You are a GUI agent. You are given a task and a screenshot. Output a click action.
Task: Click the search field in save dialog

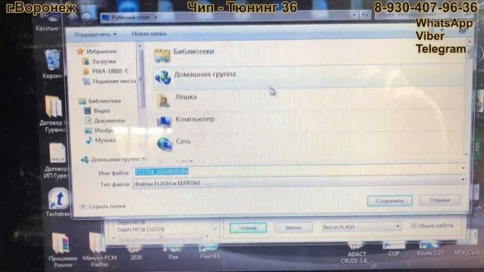423,14
